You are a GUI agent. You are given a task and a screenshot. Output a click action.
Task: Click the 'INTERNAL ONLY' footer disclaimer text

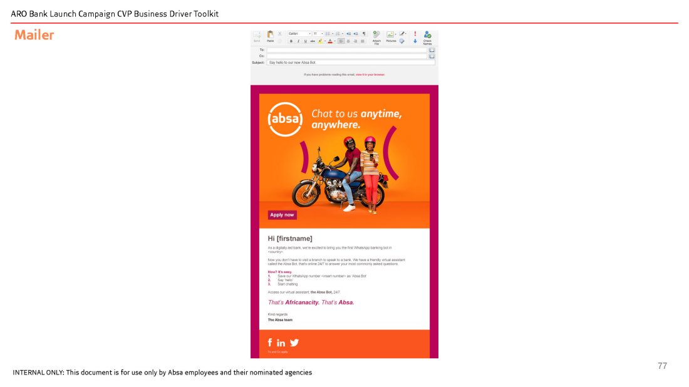(x=162, y=373)
